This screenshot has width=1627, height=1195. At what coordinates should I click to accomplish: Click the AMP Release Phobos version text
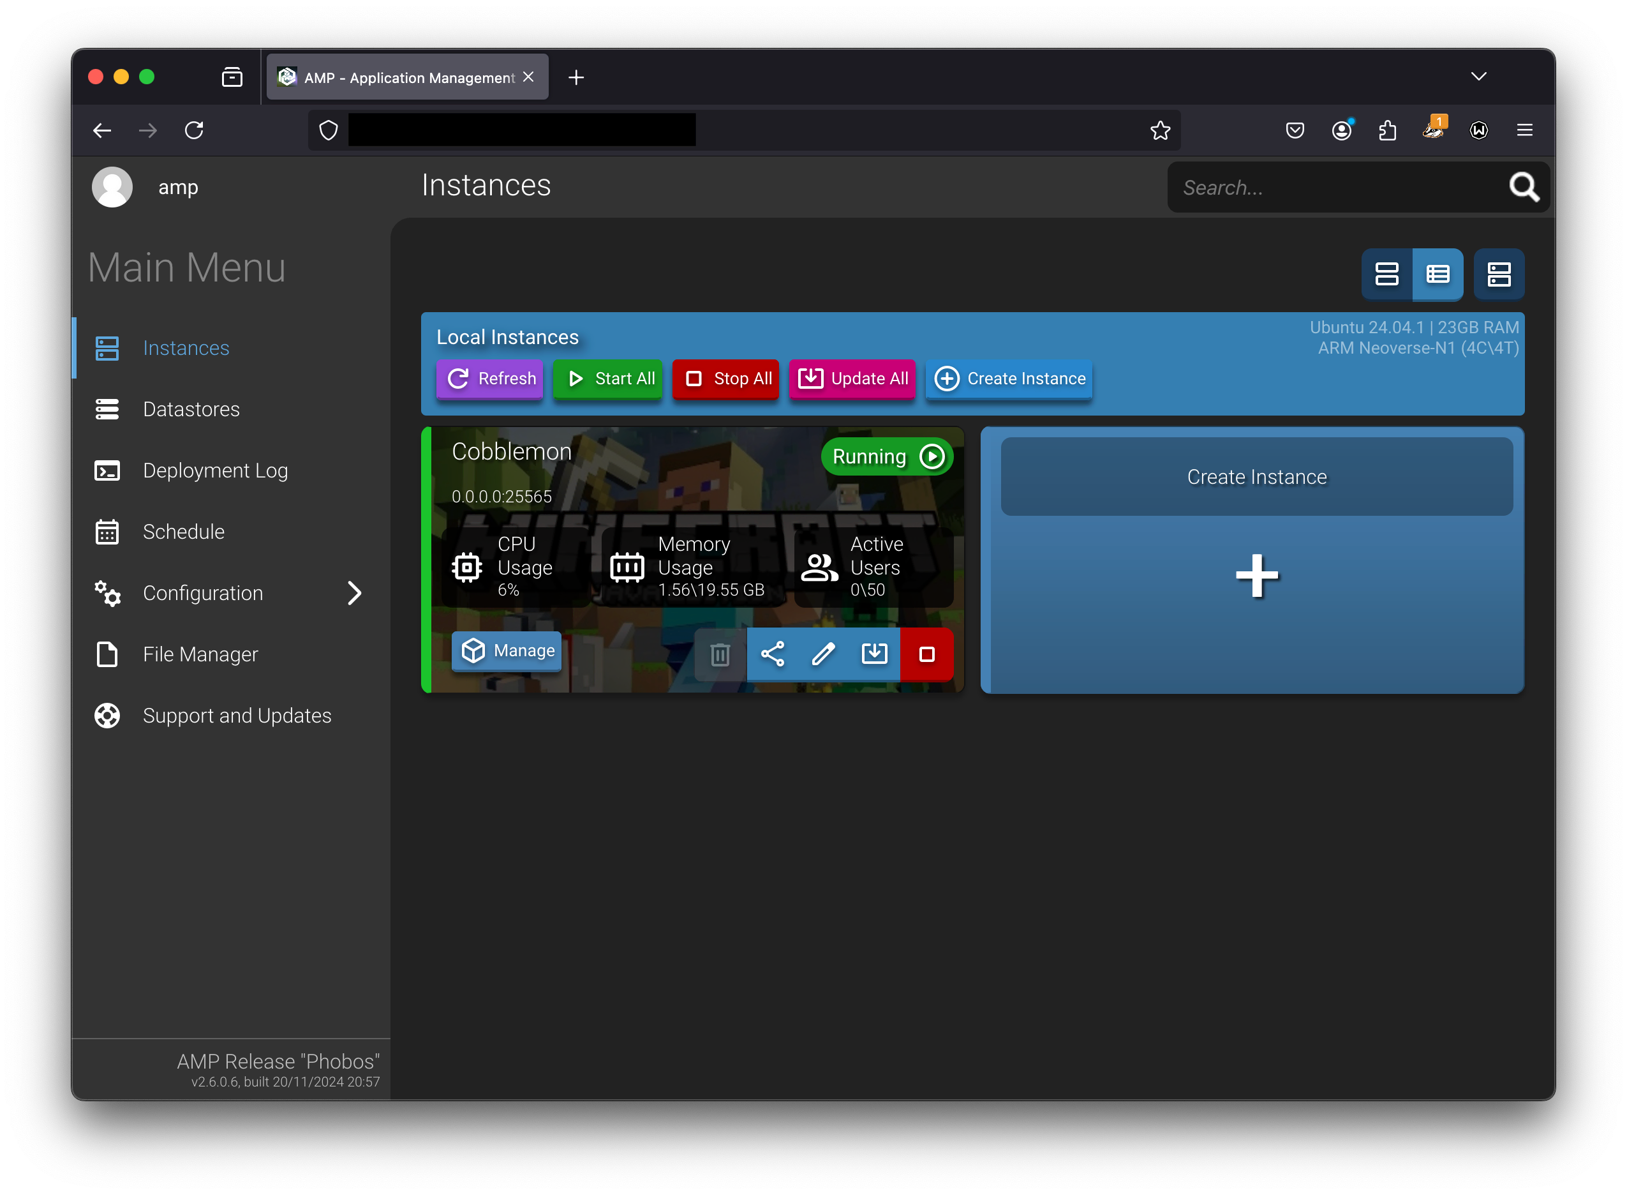pos(278,1062)
